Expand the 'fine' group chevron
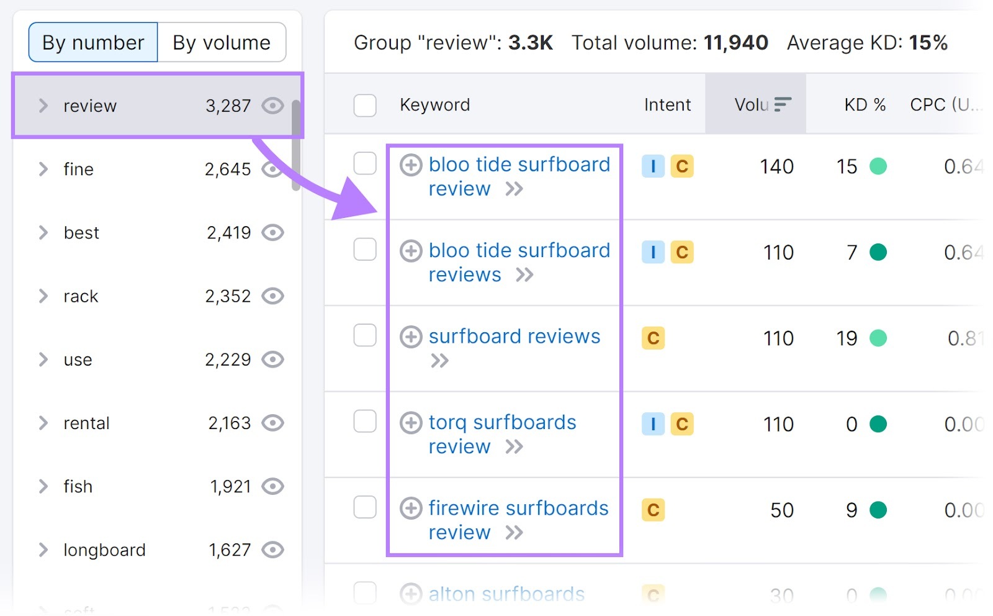The width and height of the screenshot is (993, 616). (43, 169)
